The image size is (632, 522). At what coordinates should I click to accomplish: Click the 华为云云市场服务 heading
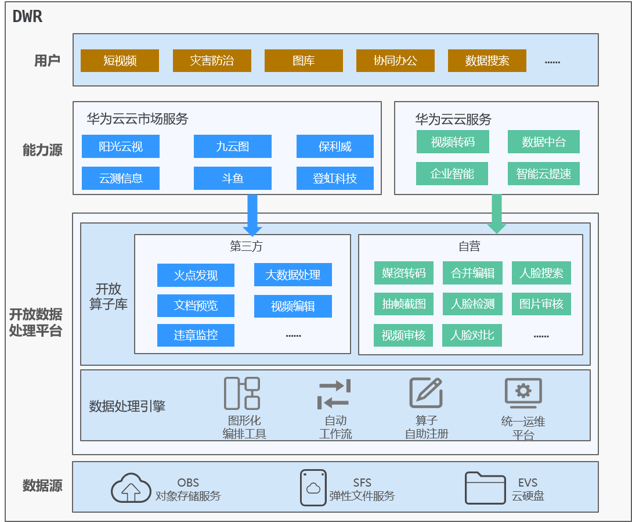point(138,118)
